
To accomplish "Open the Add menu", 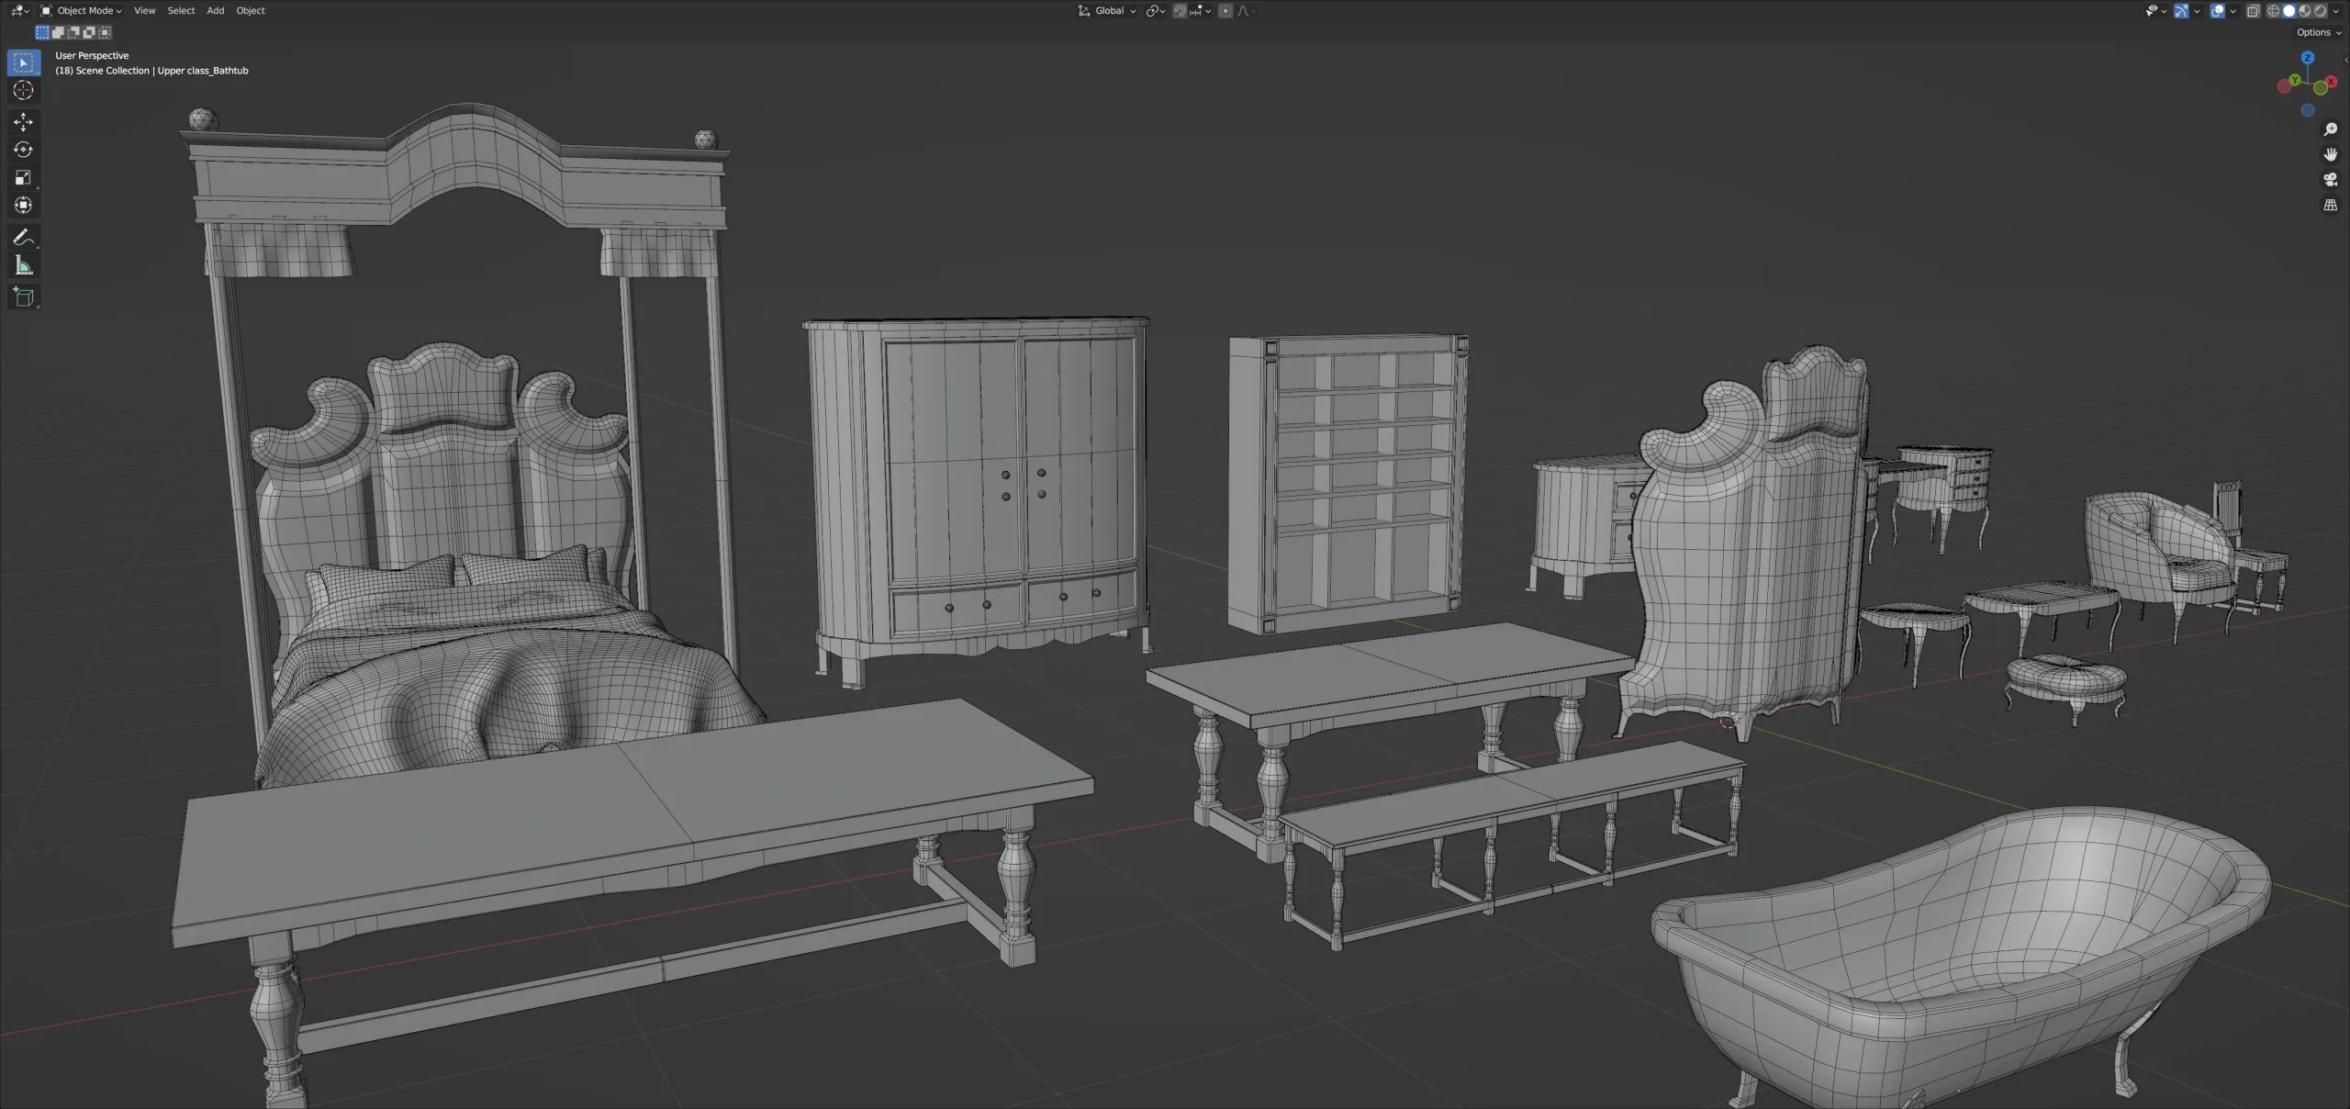I will pos(215,10).
